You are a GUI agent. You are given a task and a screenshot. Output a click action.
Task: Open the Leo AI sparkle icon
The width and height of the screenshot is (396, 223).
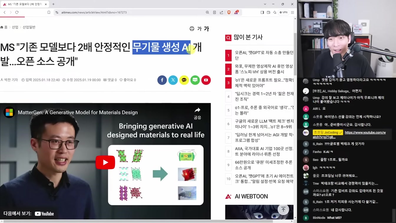tap(275, 12)
